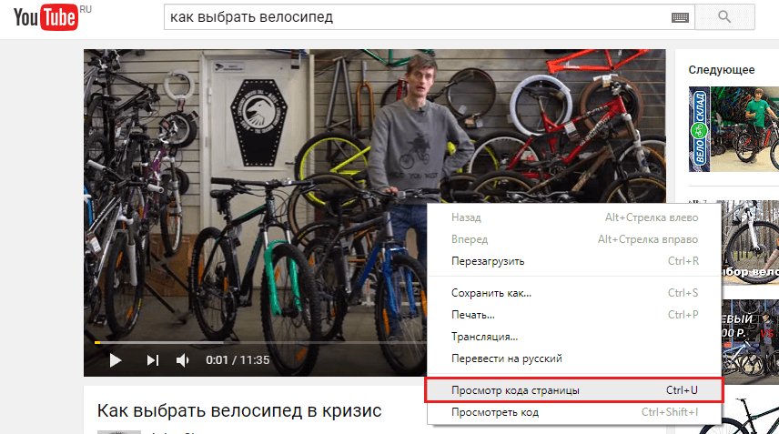Click the 'Следующее' heading
Image resolution: width=779 pixels, height=434 pixels.
pos(722,70)
